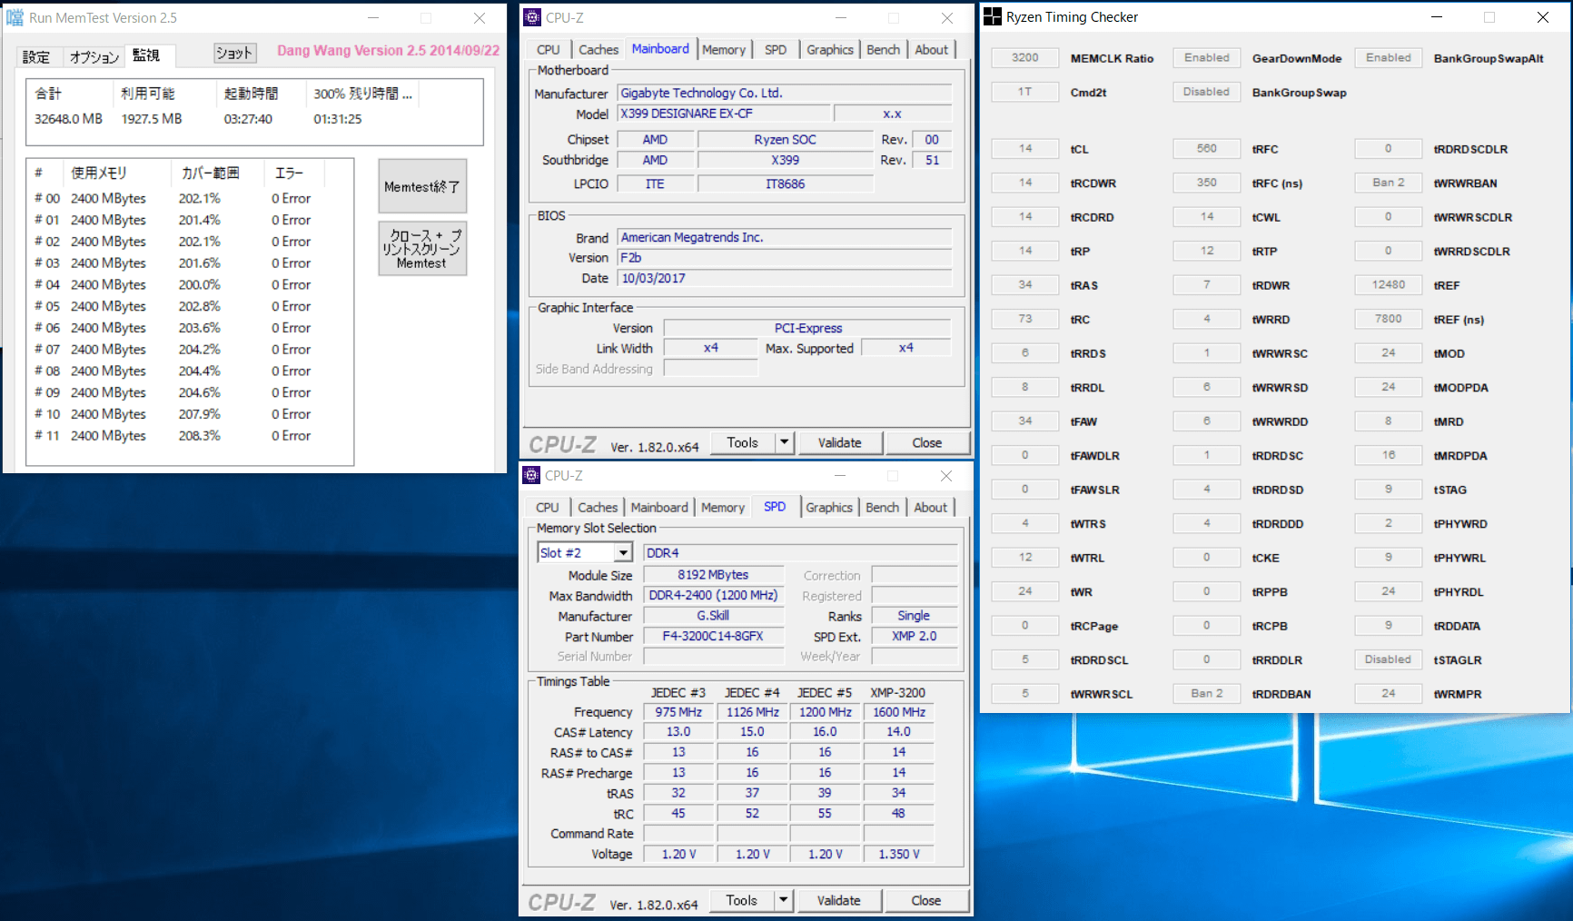Click Validate button in upper CPU-Z
This screenshot has height=921, width=1573.
tap(839, 442)
